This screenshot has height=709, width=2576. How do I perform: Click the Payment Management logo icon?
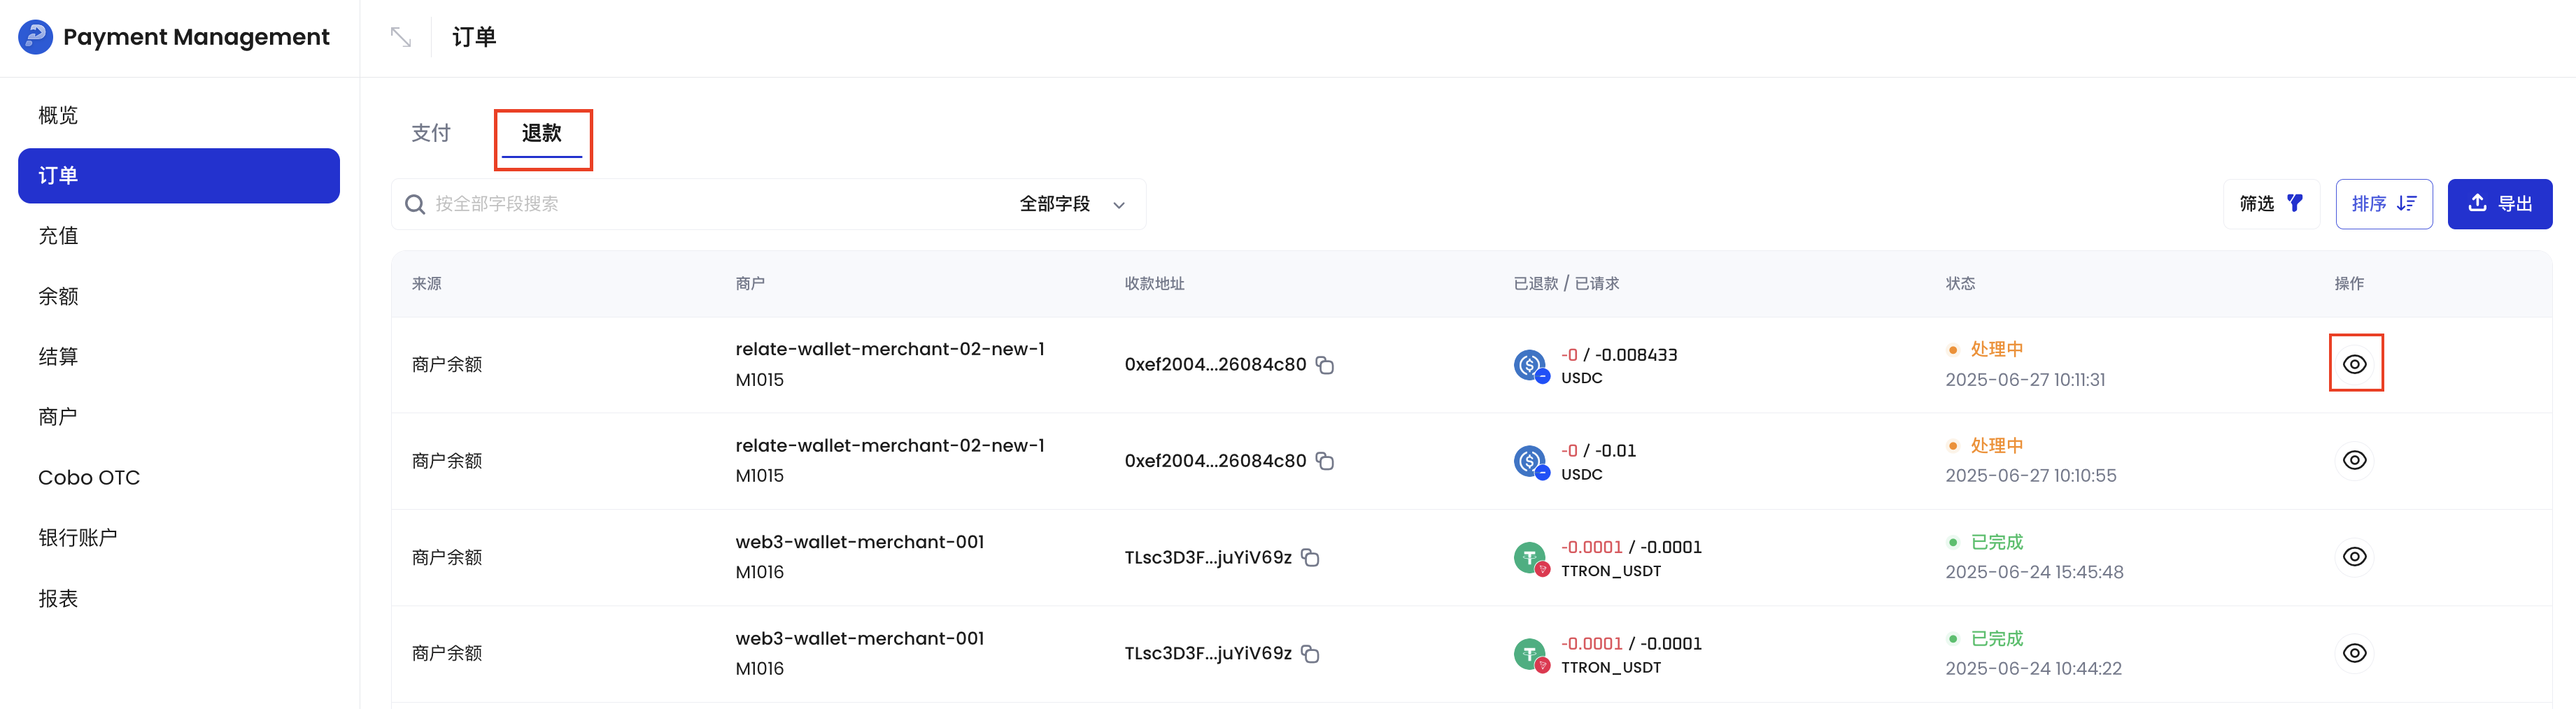[36, 36]
